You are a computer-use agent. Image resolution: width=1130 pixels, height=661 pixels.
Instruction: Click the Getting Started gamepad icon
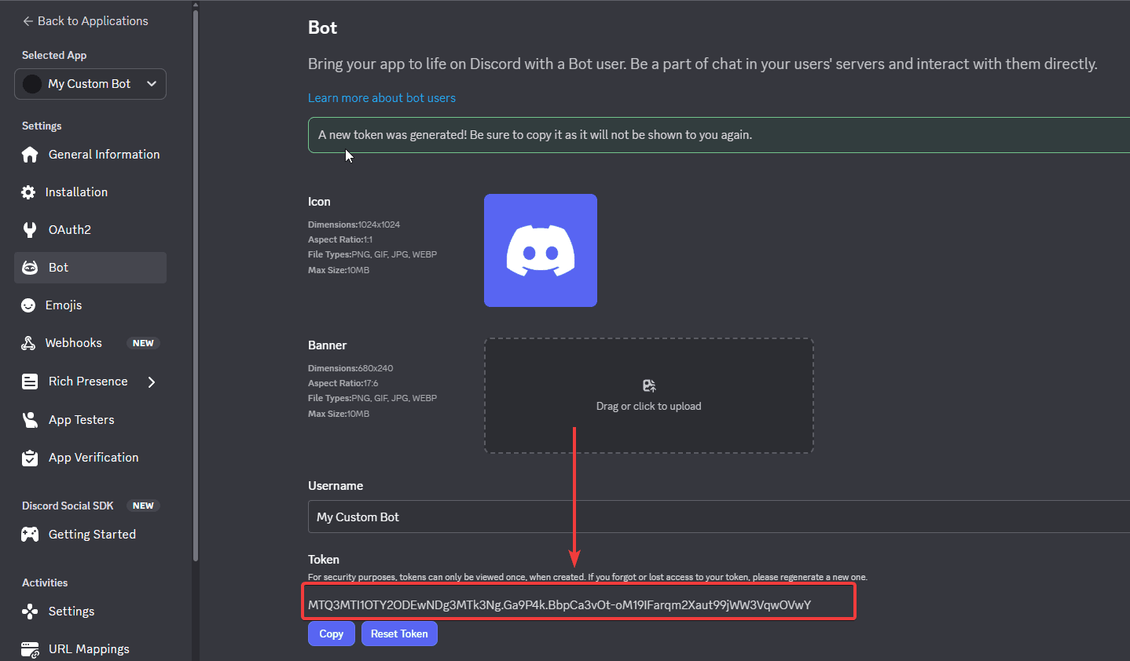30,535
